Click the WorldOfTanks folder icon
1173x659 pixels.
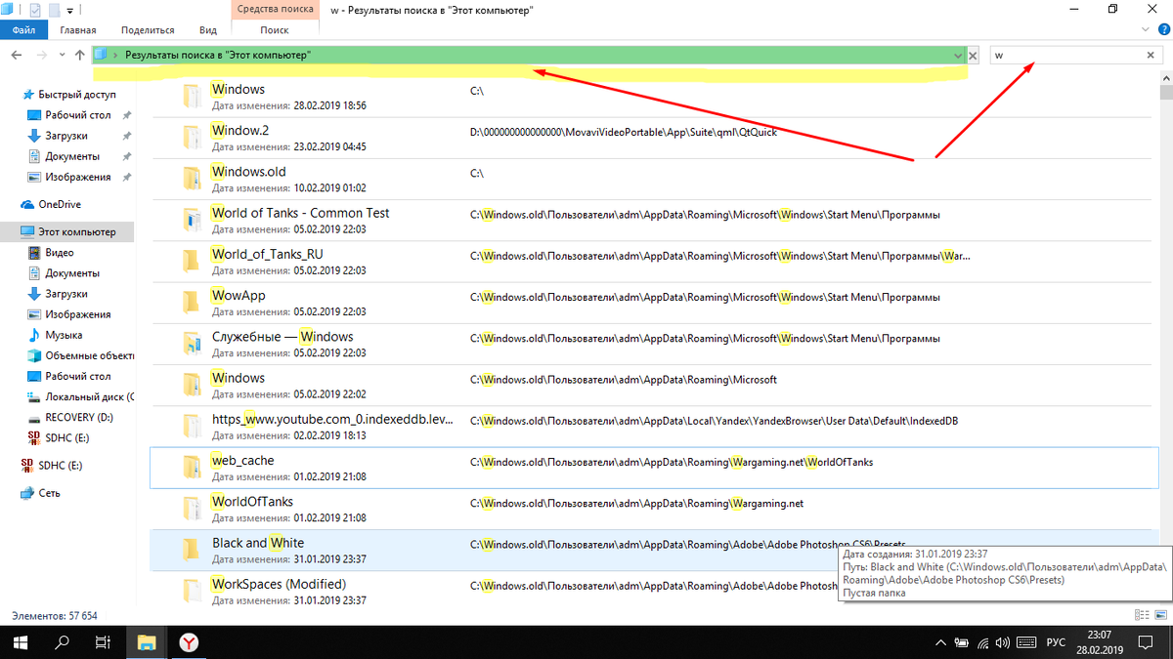[x=191, y=508]
